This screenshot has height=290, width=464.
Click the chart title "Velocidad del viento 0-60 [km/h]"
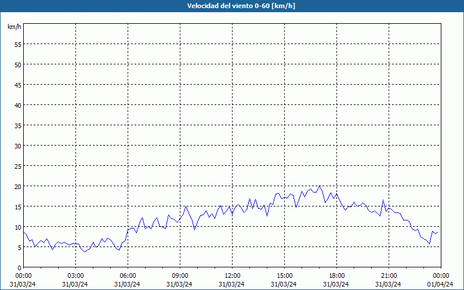241,6
